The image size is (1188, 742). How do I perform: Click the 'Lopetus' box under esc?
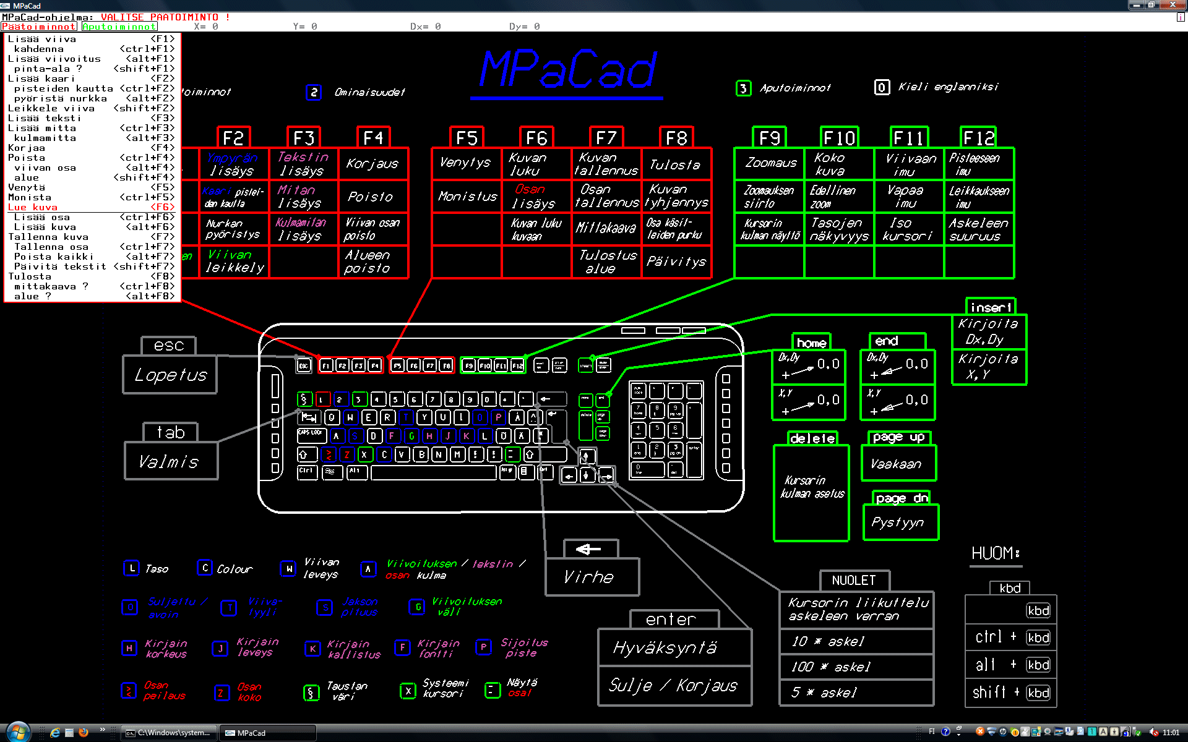pos(170,375)
